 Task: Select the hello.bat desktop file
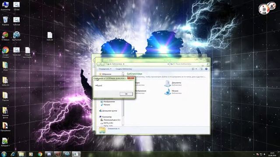click(17, 21)
